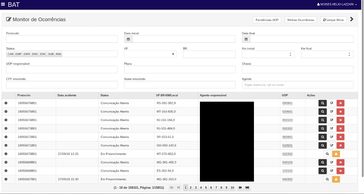Click the Pendências UOP button
This screenshot has height=194, width=364.
click(267, 20)
